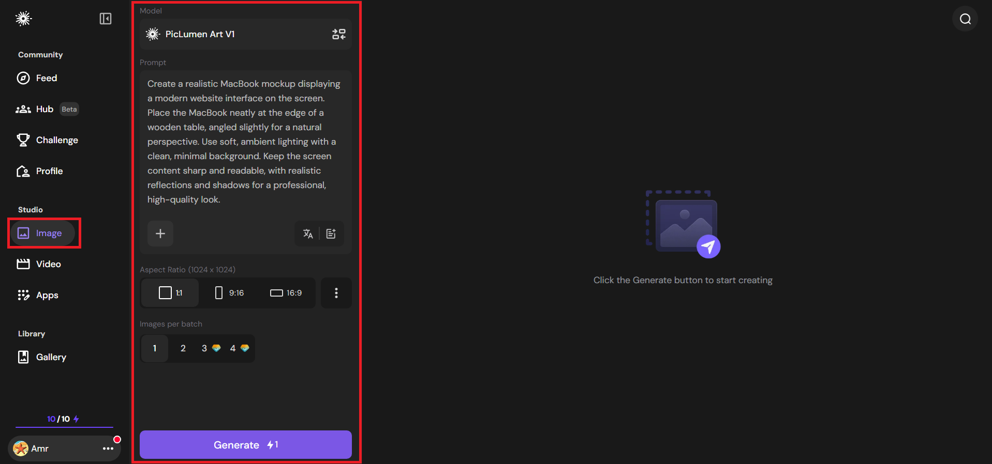This screenshot has height=464, width=992.
Task: Click the Profile person icon
Action: pos(23,171)
